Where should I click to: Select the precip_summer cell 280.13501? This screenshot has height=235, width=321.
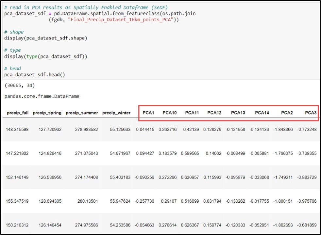(87, 201)
